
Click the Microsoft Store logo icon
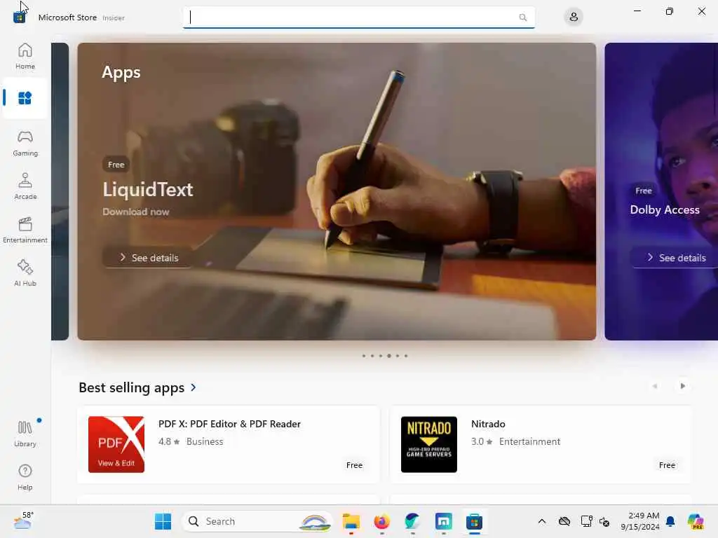pyautogui.click(x=19, y=18)
